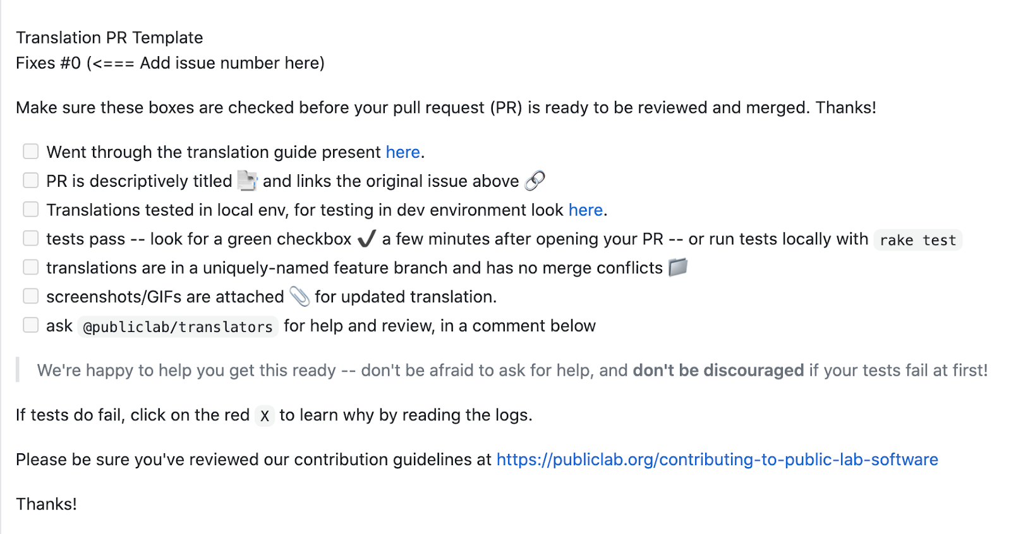Click the bold 'don't be discouraged' text
This screenshot has height=534, width=1011.
coord(718,370)
